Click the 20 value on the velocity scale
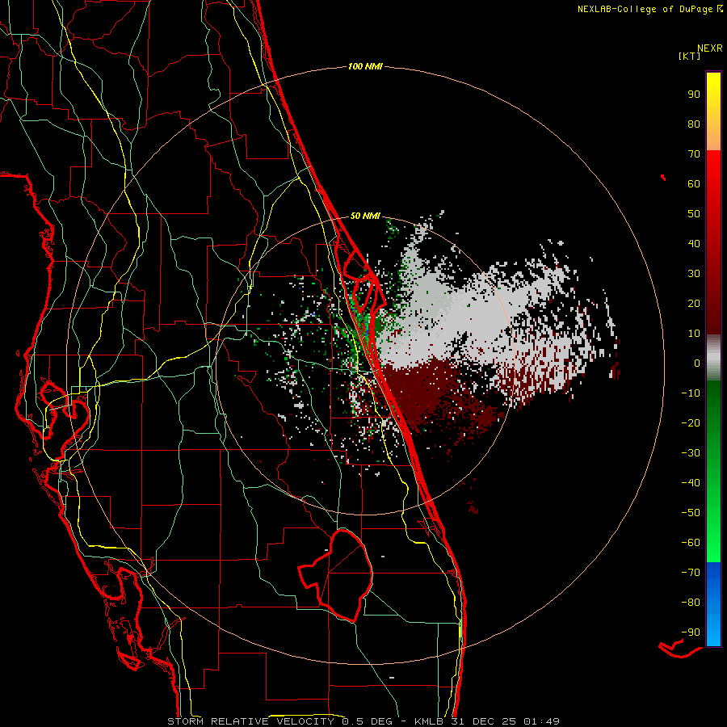The width and height of the screenshot is (727, 727). [694, 303]
